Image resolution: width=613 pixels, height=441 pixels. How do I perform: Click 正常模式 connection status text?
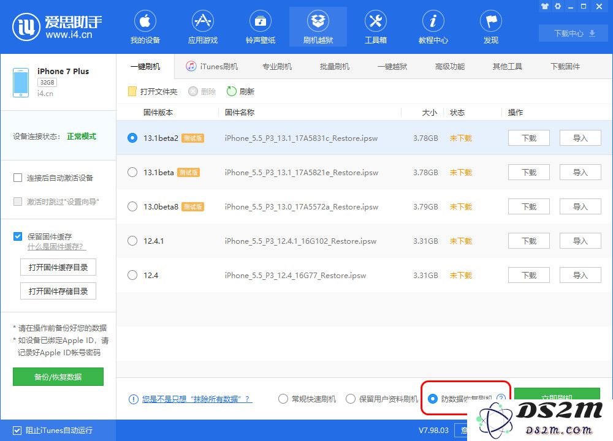82,137
